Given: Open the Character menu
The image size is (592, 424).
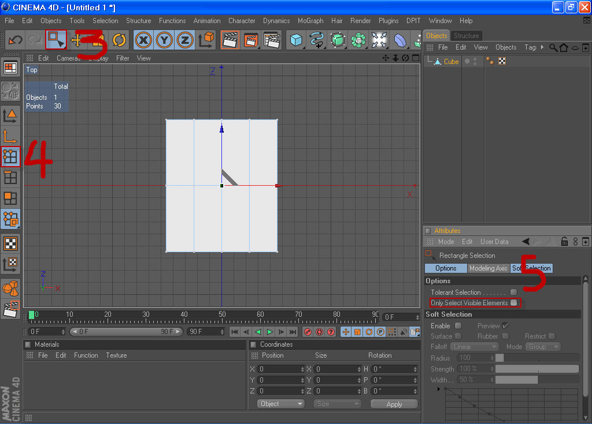Looking at the screenshot, I should 242,21.
